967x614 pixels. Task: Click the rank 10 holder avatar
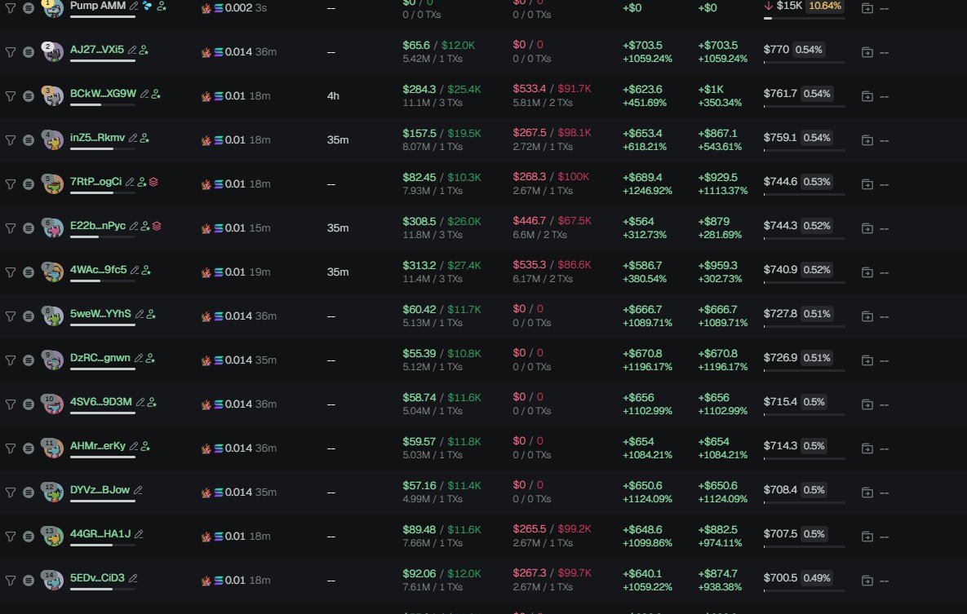click(53, 404)
